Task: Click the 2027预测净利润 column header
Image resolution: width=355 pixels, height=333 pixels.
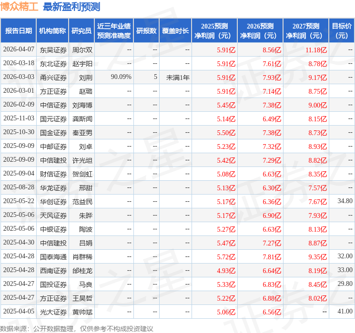Action: (x=306, y=31)
